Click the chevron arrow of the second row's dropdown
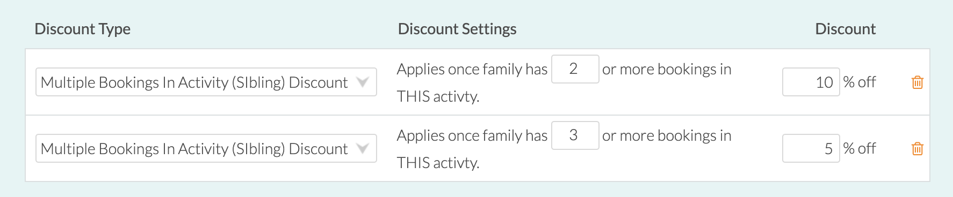This screenshot has height=197, width=953. pyautogui.click(x=363, y=149)
